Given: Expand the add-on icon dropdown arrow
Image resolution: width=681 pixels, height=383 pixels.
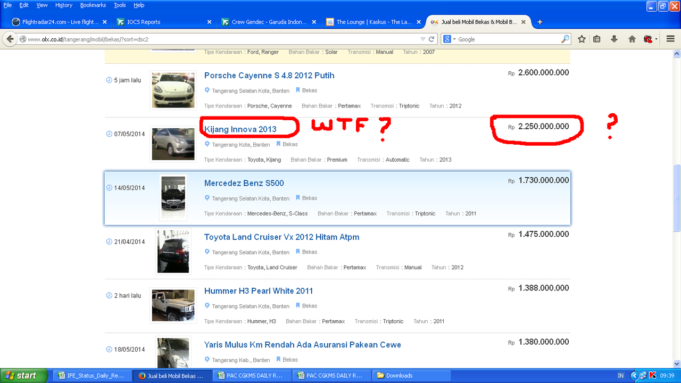Looking at the screenshot, I should [x=657, y=39].
